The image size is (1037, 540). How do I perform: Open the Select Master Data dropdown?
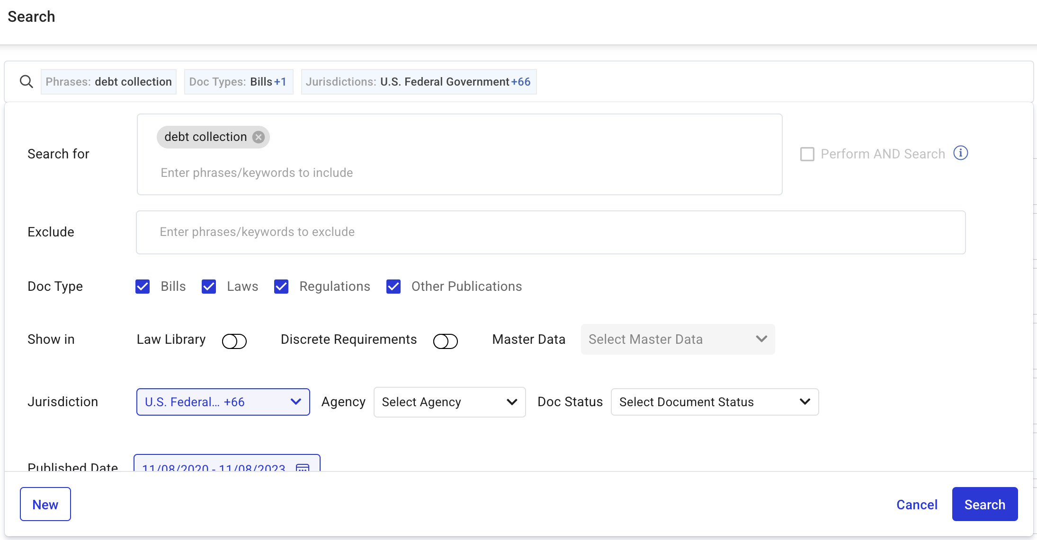coord(677,340)
